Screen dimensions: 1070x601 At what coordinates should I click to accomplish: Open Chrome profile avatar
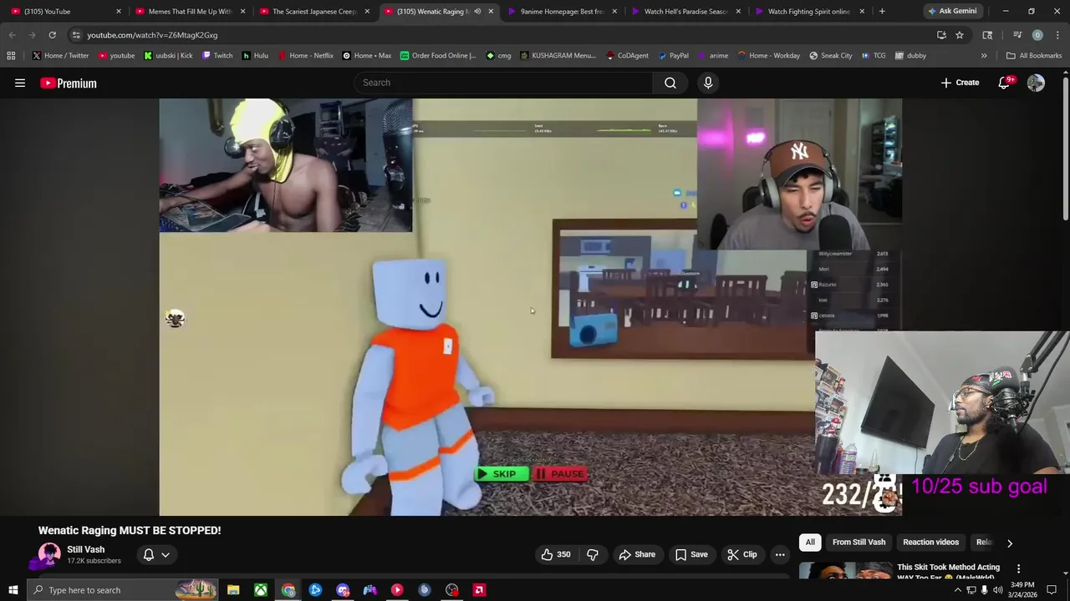pos(1037,35)
